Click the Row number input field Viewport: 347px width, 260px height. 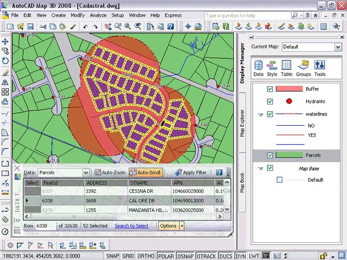(46, 226)
